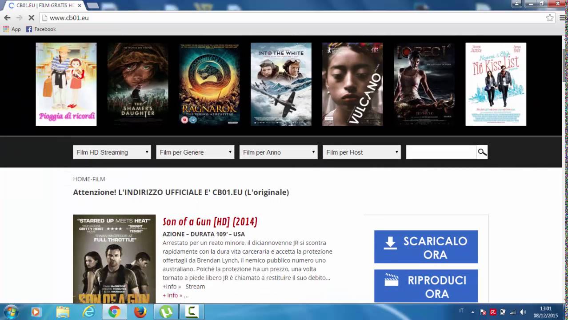Click the HOME-FILM breadcrumb link
The height and width of the screenshot is (320, 568).
tap(89, 179)
